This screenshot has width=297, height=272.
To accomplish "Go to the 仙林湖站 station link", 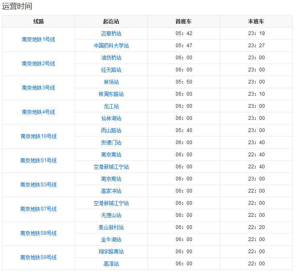I will 111,119.
